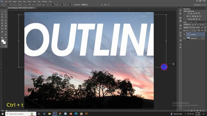Screen dimensions: 207x116
Task: Select the Path Selection tool
Action: [x=2, y=35]
